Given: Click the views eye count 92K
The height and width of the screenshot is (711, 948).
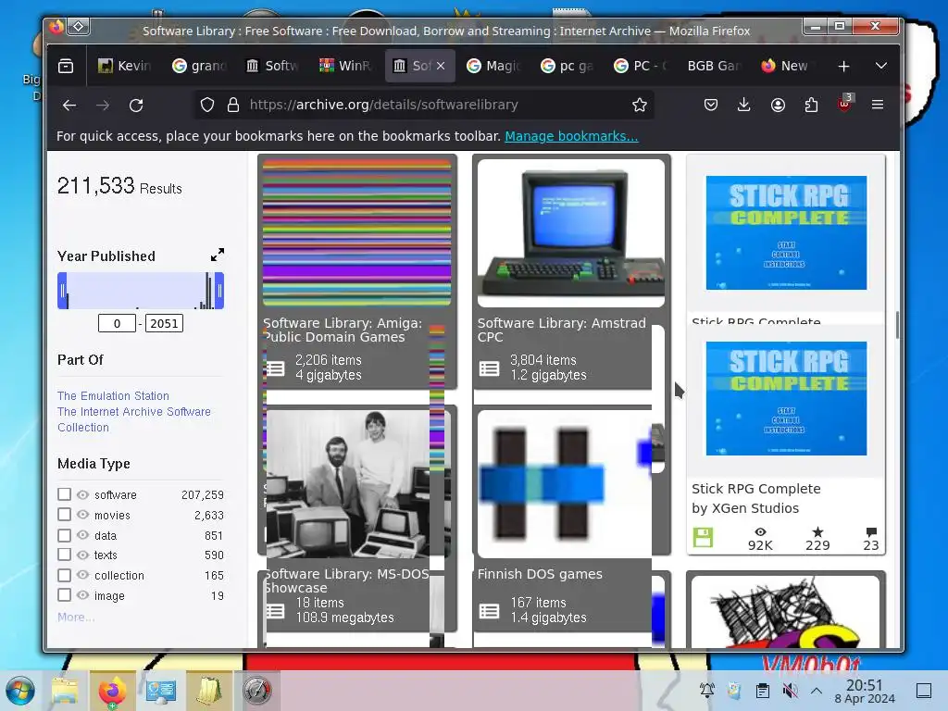Looking at the screenshot, I should point(760,538).
